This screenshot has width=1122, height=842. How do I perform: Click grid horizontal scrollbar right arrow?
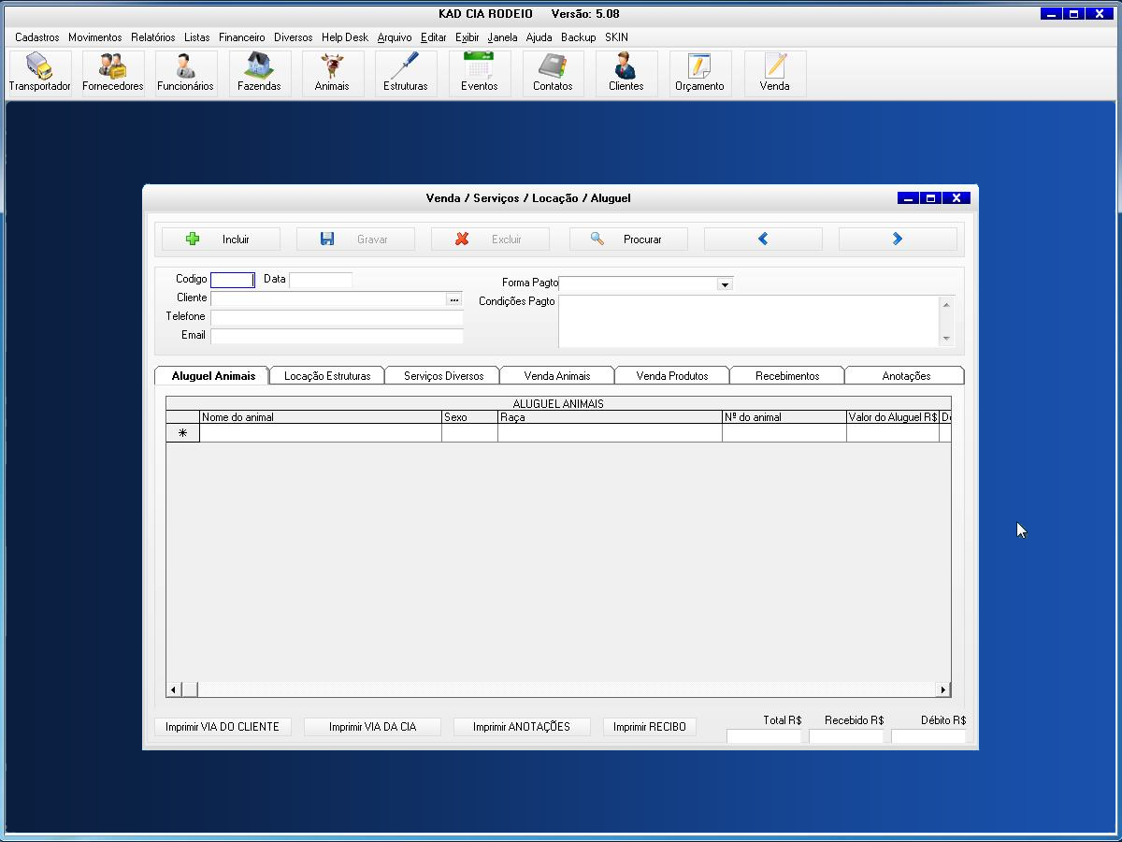click(943, 690)
